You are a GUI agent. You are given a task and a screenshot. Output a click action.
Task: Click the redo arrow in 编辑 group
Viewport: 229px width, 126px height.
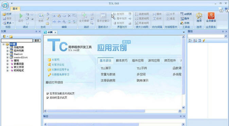[59, 22]
